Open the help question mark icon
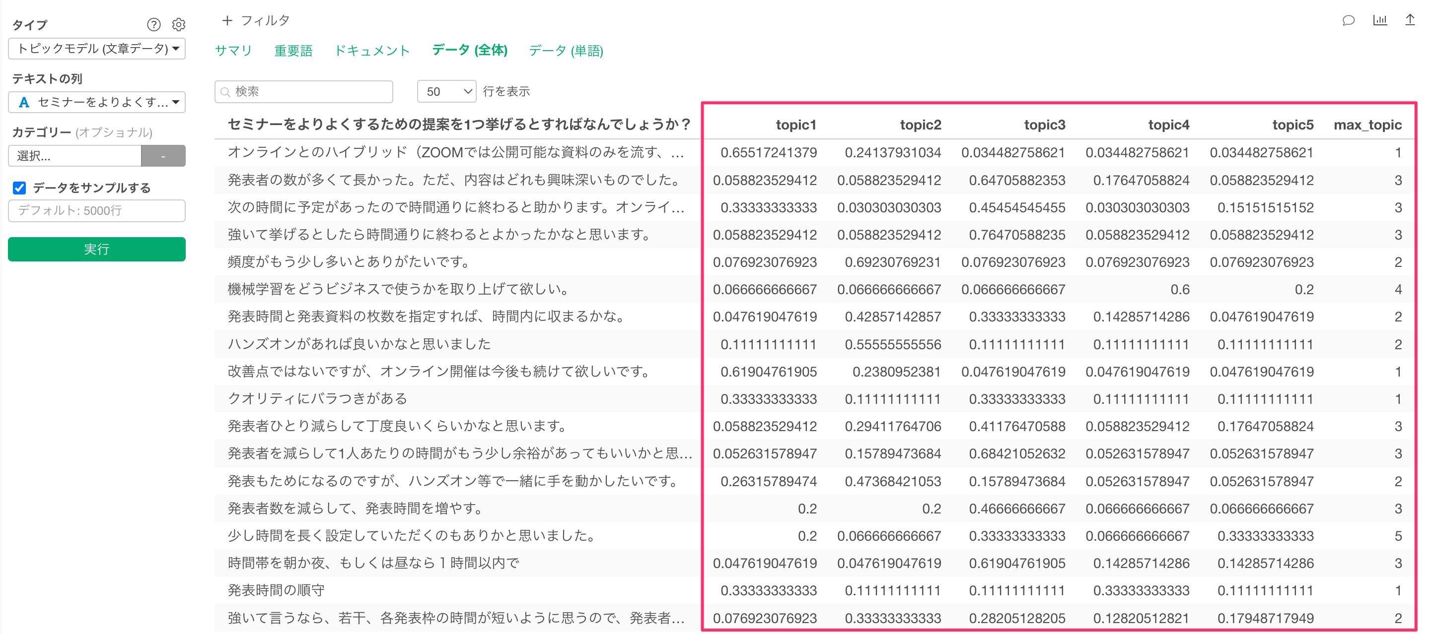1438x634 pixels. click(153, 24)
